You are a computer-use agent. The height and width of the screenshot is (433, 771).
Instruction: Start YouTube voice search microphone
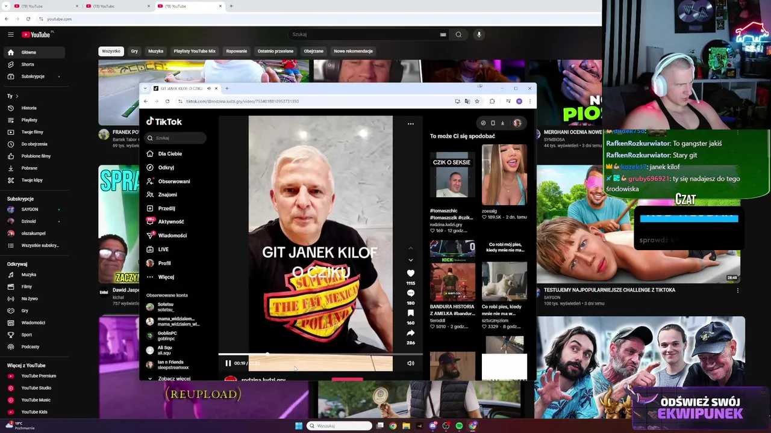coord(479,34)
